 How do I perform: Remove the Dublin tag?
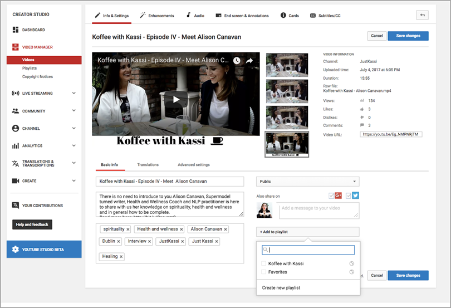(119, 242)
